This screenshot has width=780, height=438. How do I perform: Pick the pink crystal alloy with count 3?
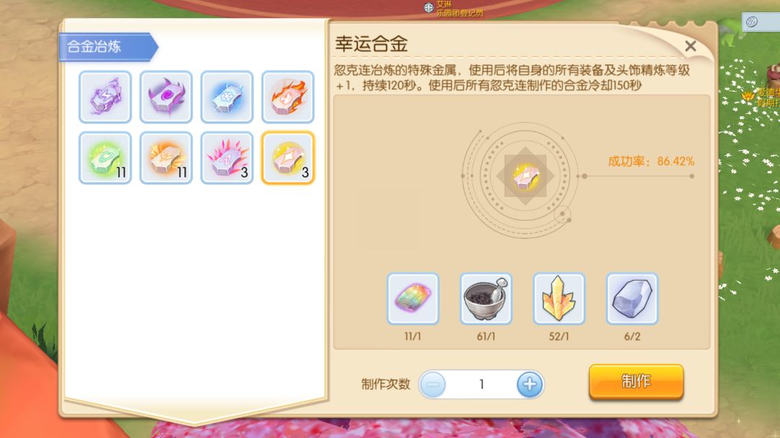(227, 157)
